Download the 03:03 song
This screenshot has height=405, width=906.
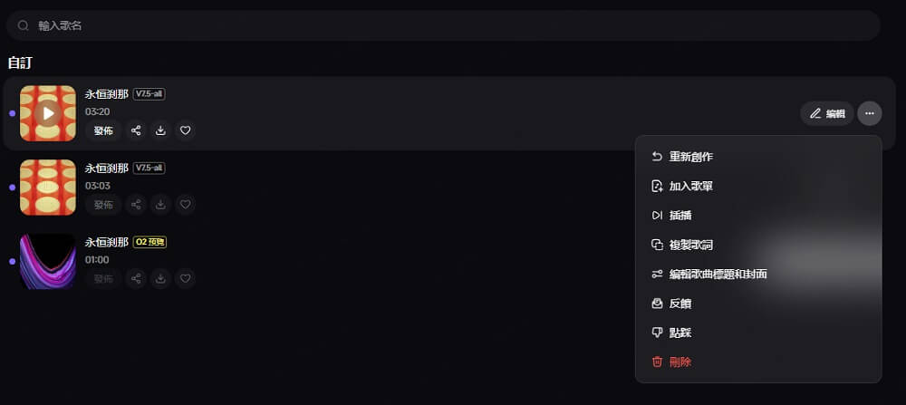click(160, 204)
